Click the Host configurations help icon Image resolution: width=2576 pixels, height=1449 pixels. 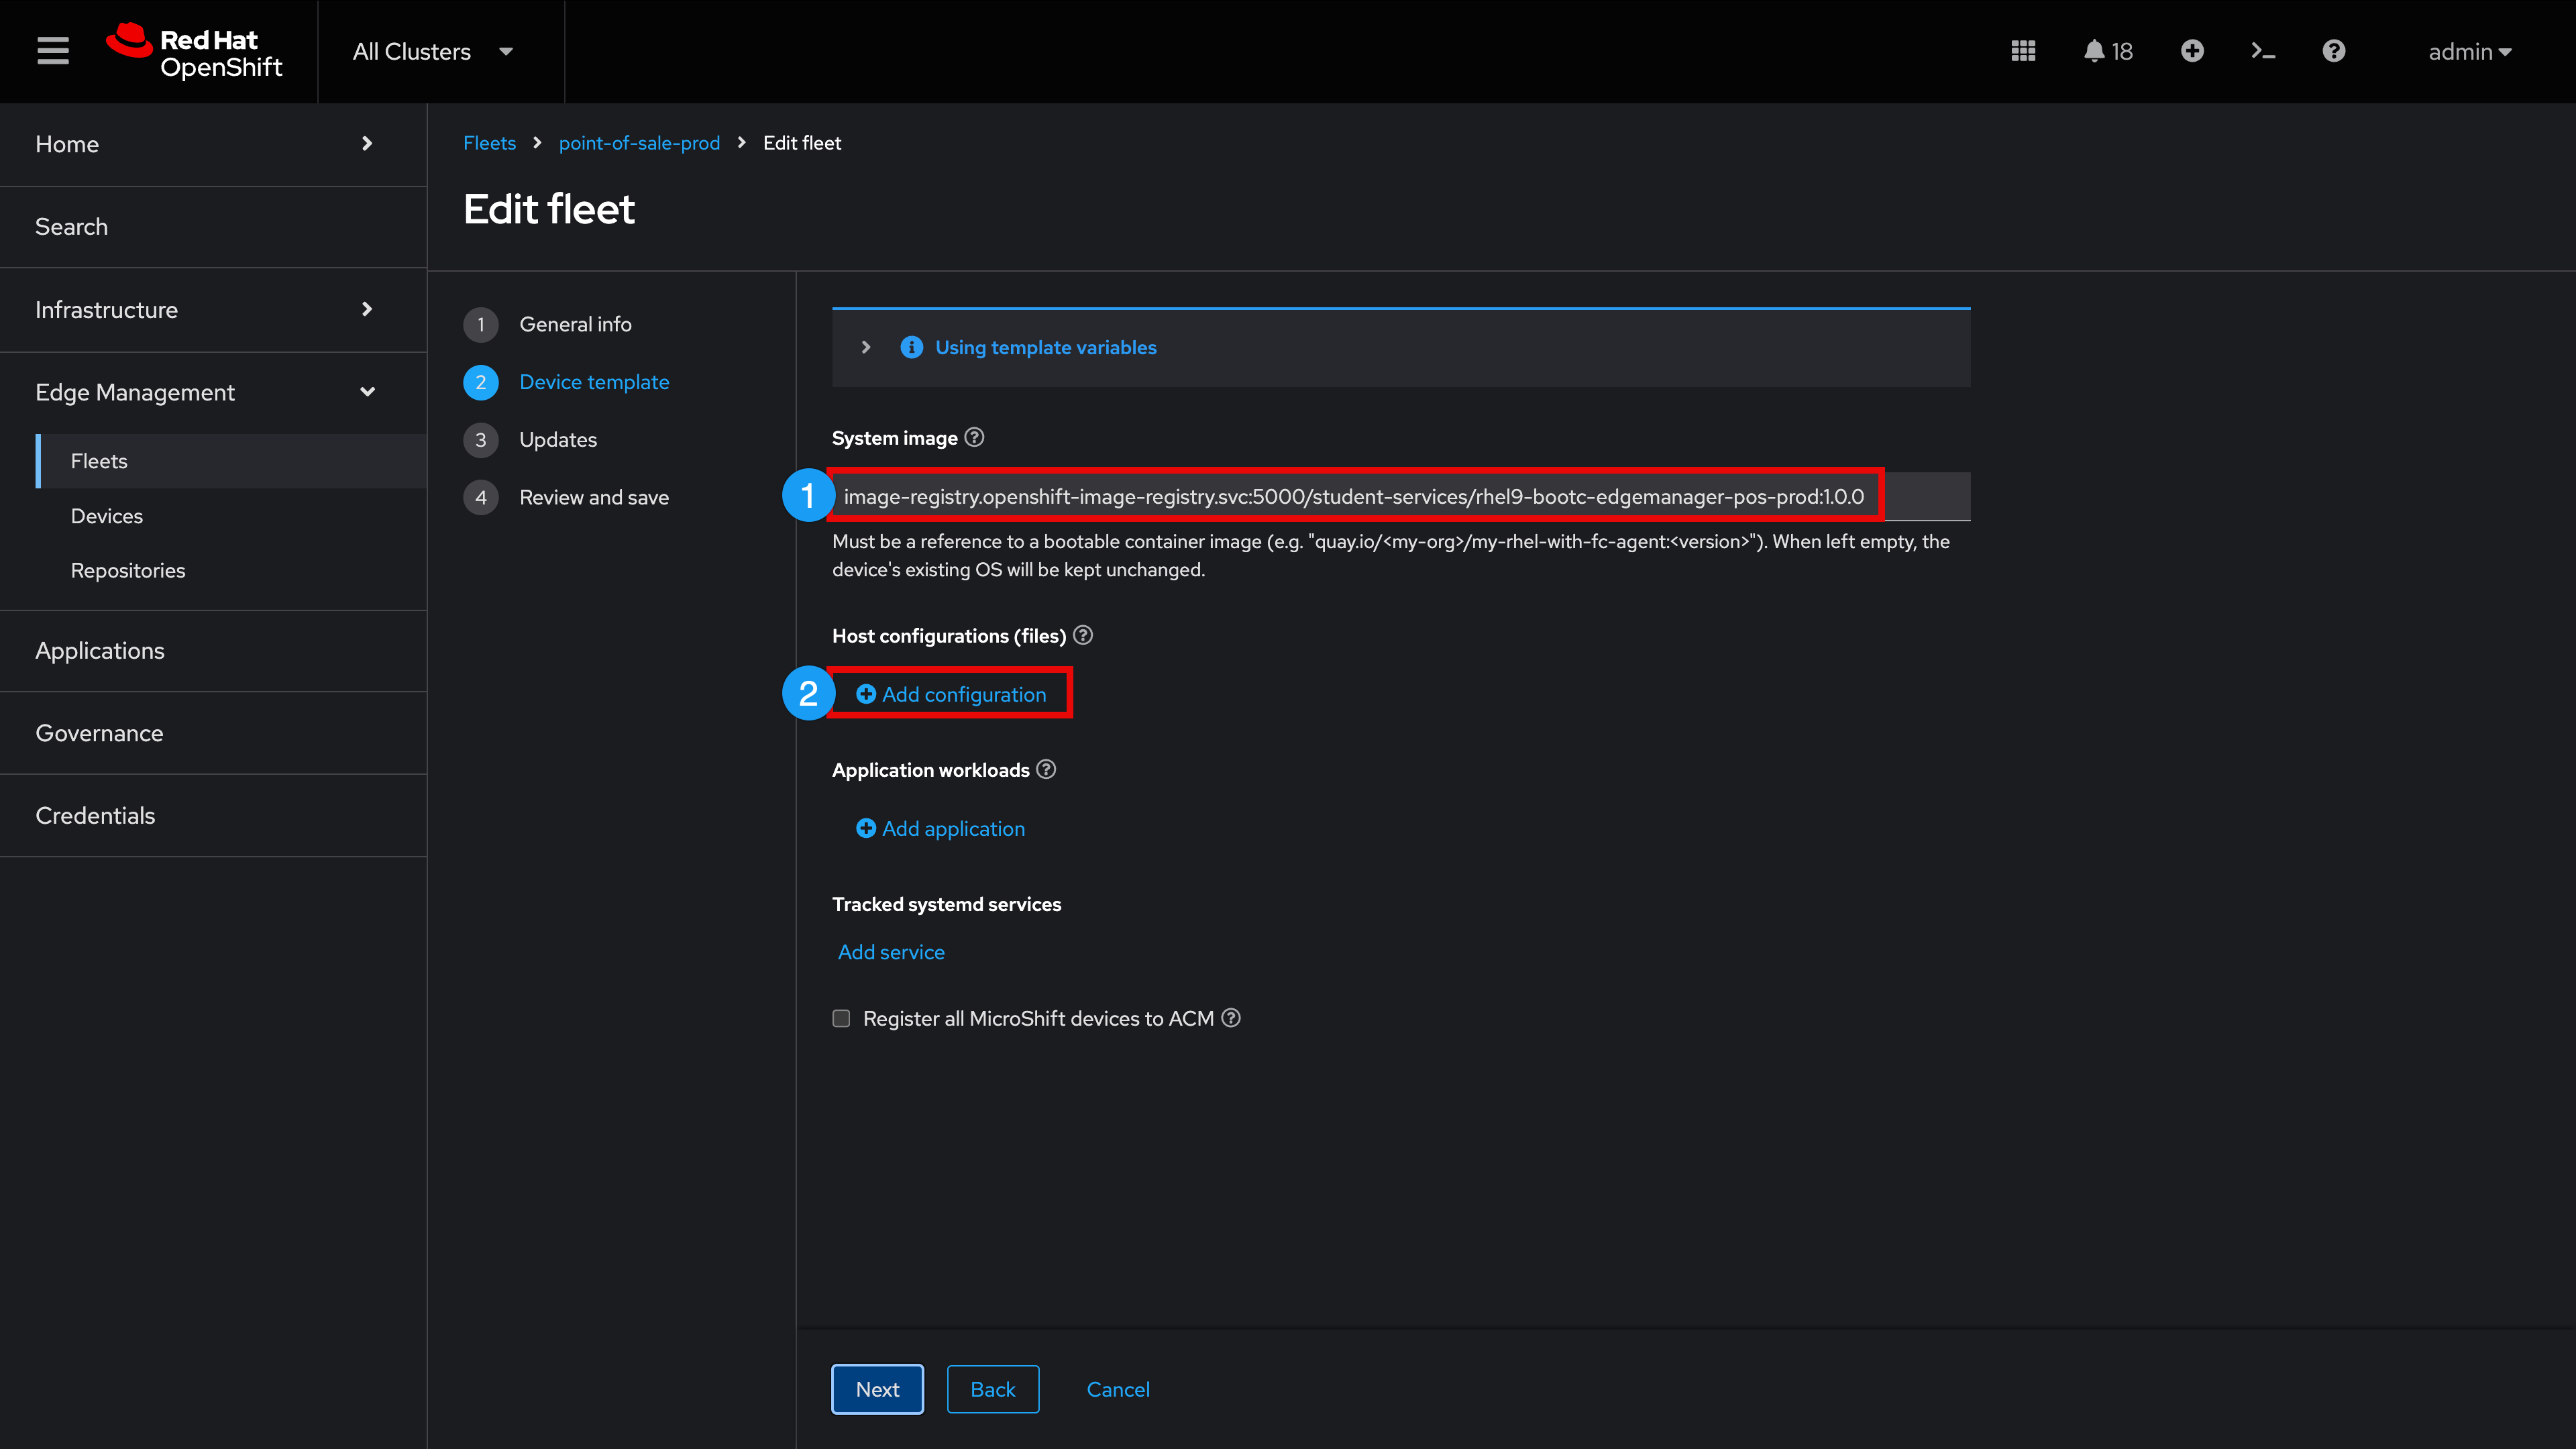(1083, 635)
